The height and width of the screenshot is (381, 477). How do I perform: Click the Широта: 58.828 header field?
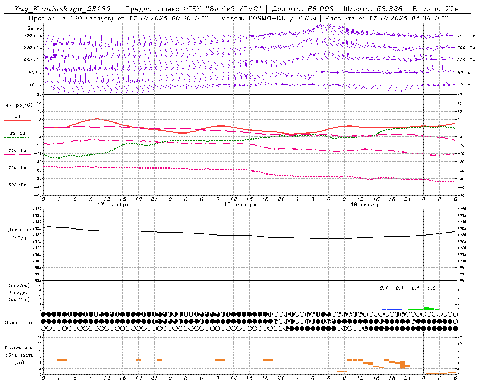(373, 9)
